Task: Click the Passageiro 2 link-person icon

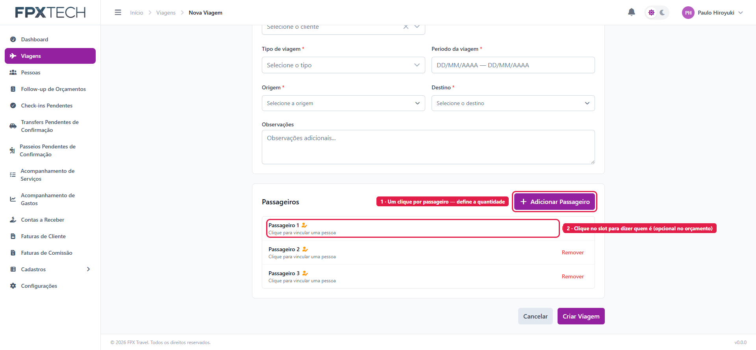Action: point(305,249)
